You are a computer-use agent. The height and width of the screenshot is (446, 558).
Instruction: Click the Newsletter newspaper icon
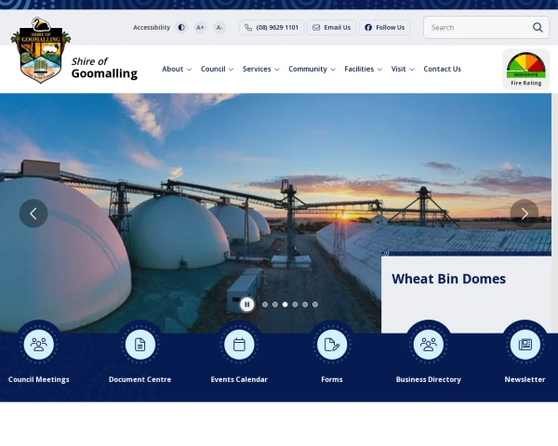click(x=525, y=345)
